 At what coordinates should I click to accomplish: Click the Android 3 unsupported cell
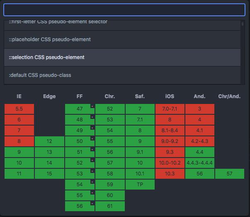click(x=200, y=109)
